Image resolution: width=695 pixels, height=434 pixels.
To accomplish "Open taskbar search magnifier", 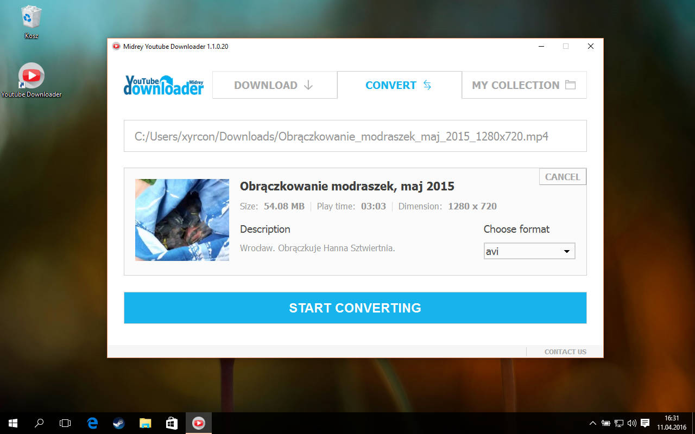I will tap(39, 423).
